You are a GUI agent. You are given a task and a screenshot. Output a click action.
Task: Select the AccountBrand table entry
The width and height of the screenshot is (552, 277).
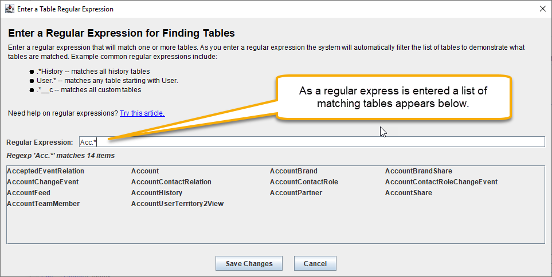[x=293, y=171]
